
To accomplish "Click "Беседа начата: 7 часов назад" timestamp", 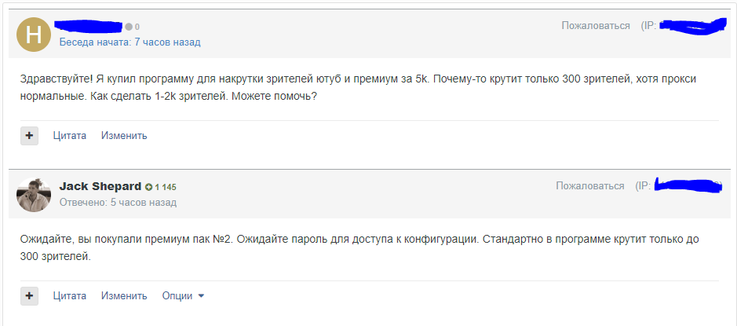I will 130,42.
